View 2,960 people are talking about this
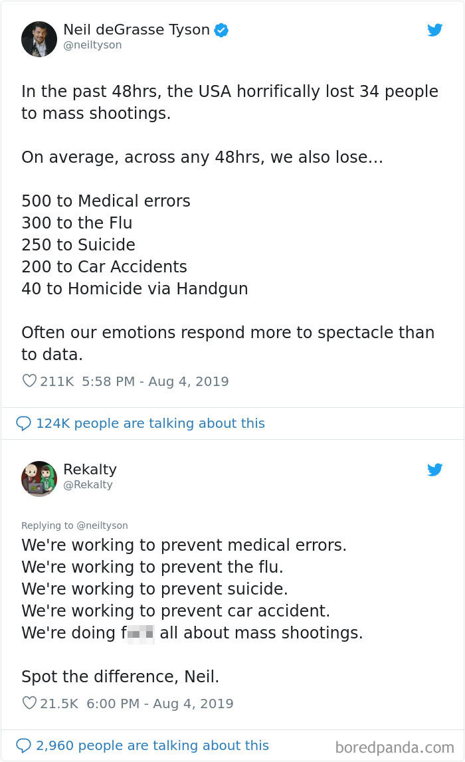465x762 pixels. pos(152,745)
